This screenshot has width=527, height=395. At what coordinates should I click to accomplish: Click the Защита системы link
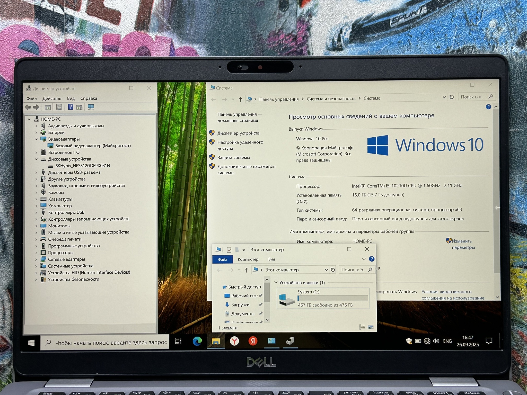(233, 157)
